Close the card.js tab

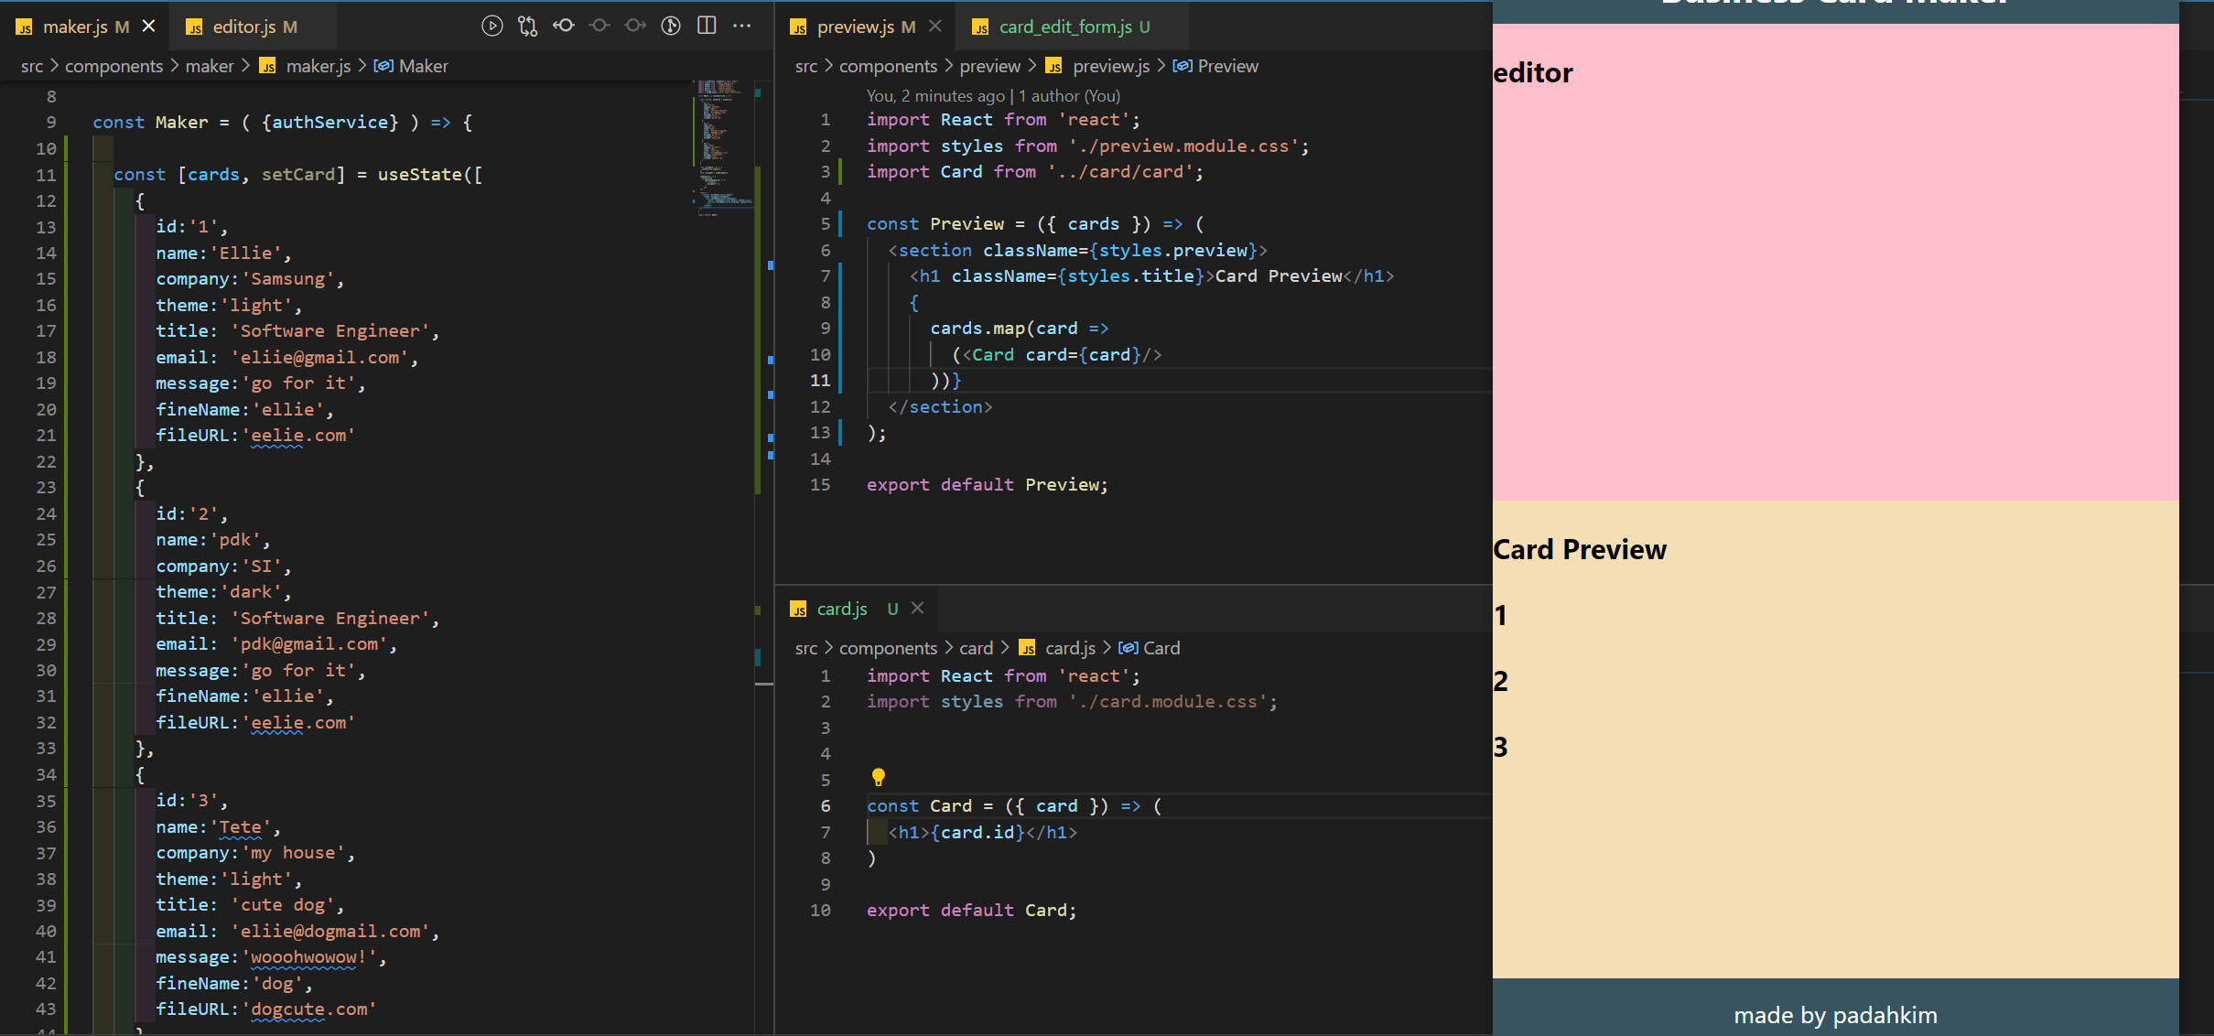[x=918, y=609]
